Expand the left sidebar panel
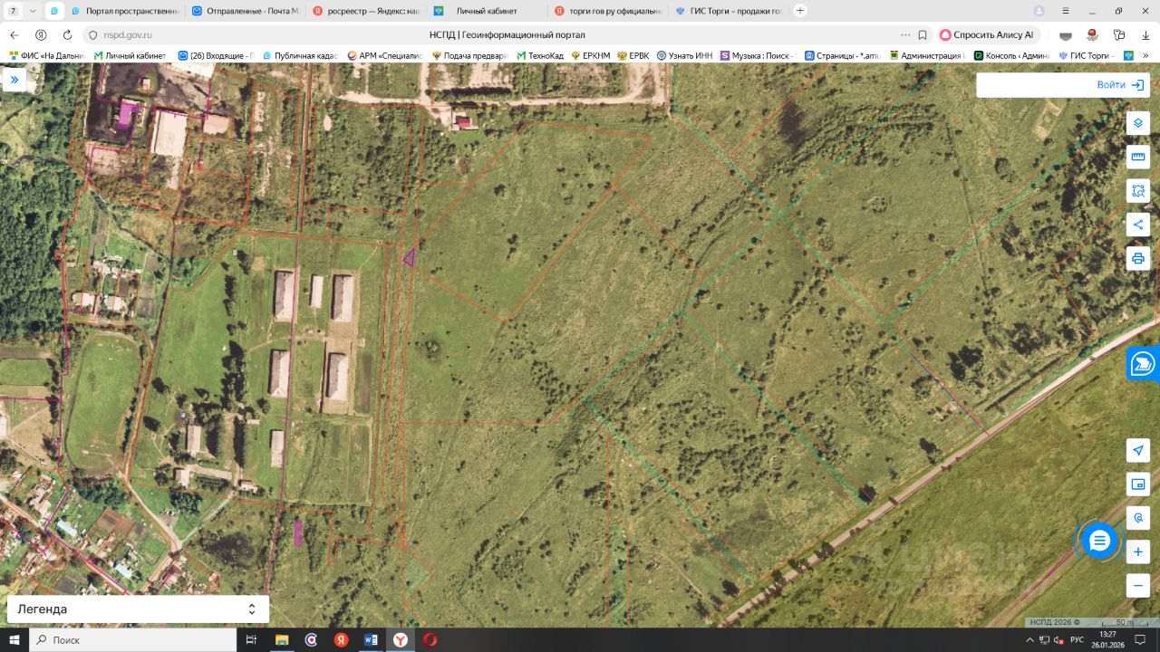 14,81
